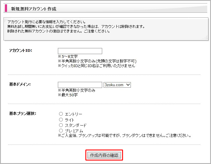Viewport: 211px width, 164px height.
Task: Click the プランダウン warning note text
Action: point(124,135)
